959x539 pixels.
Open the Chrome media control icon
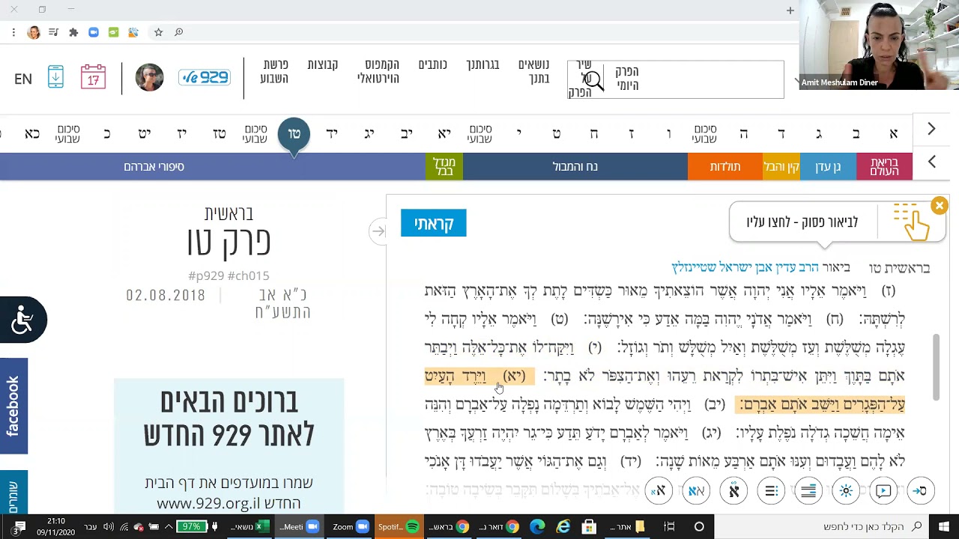pyautogui.click(x=53, y=32)
